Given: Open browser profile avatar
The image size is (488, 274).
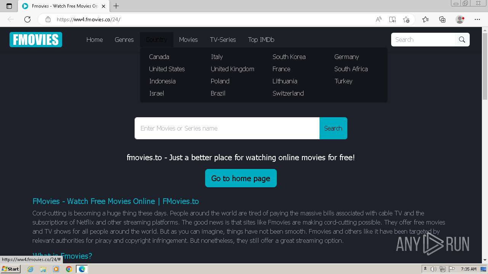Looking at the screenshot, I should (x=460, y=19).
